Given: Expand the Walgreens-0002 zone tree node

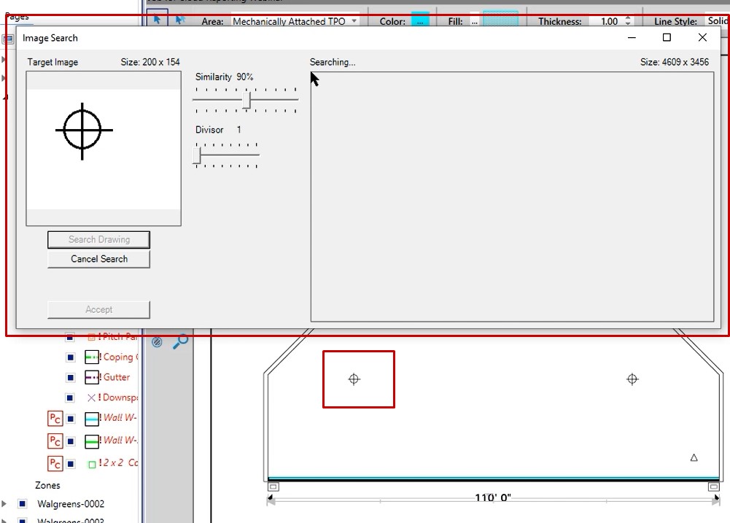Looking at the screenshot, I should (4, 504).
